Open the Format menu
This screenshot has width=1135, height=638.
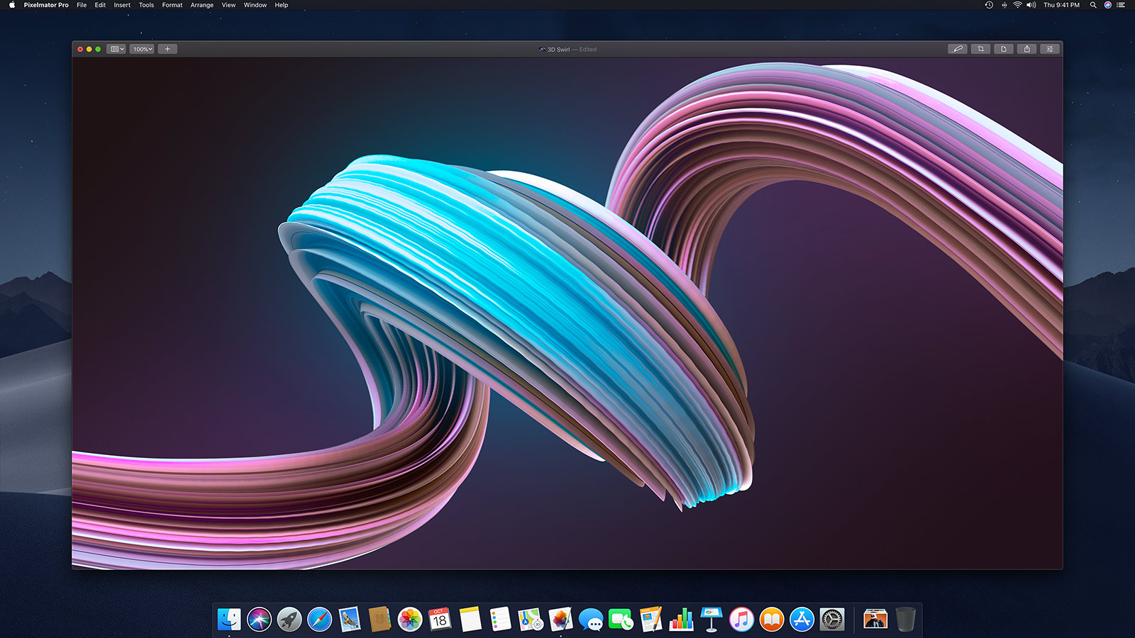[x=172, y=5]
